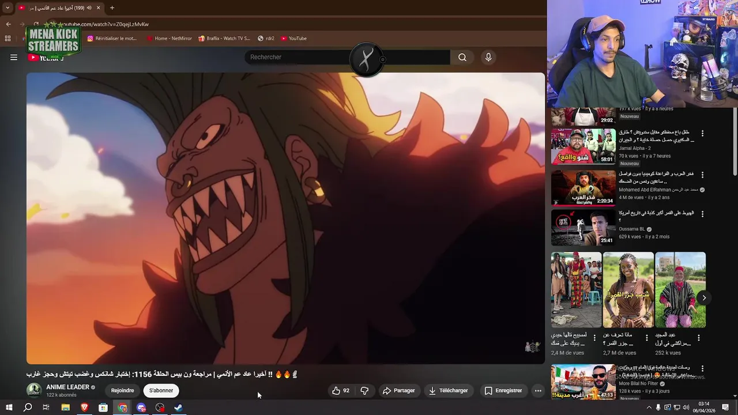Open Windows Start menu

tap(9, 408)
